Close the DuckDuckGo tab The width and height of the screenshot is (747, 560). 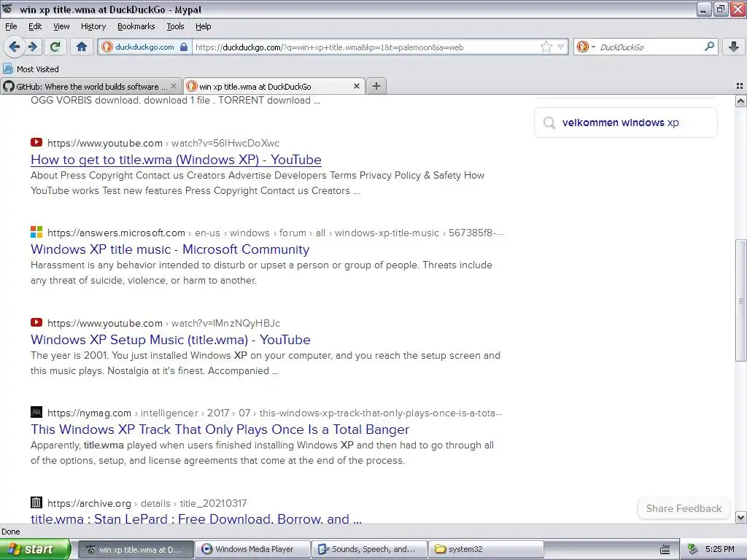356,86
